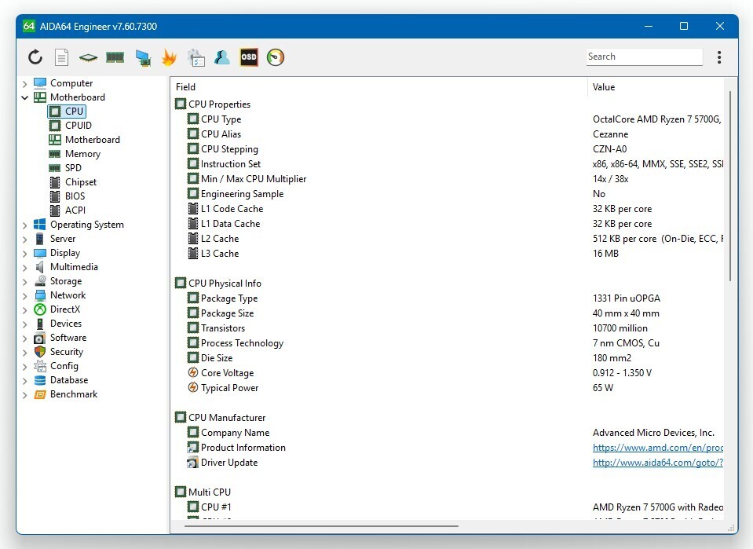
Task: Click the Refresh toolbar icon
Action: point(35,57)
